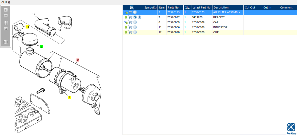Click the single-square fit view icon
The image size is (297, 135).
coord(6,29)
